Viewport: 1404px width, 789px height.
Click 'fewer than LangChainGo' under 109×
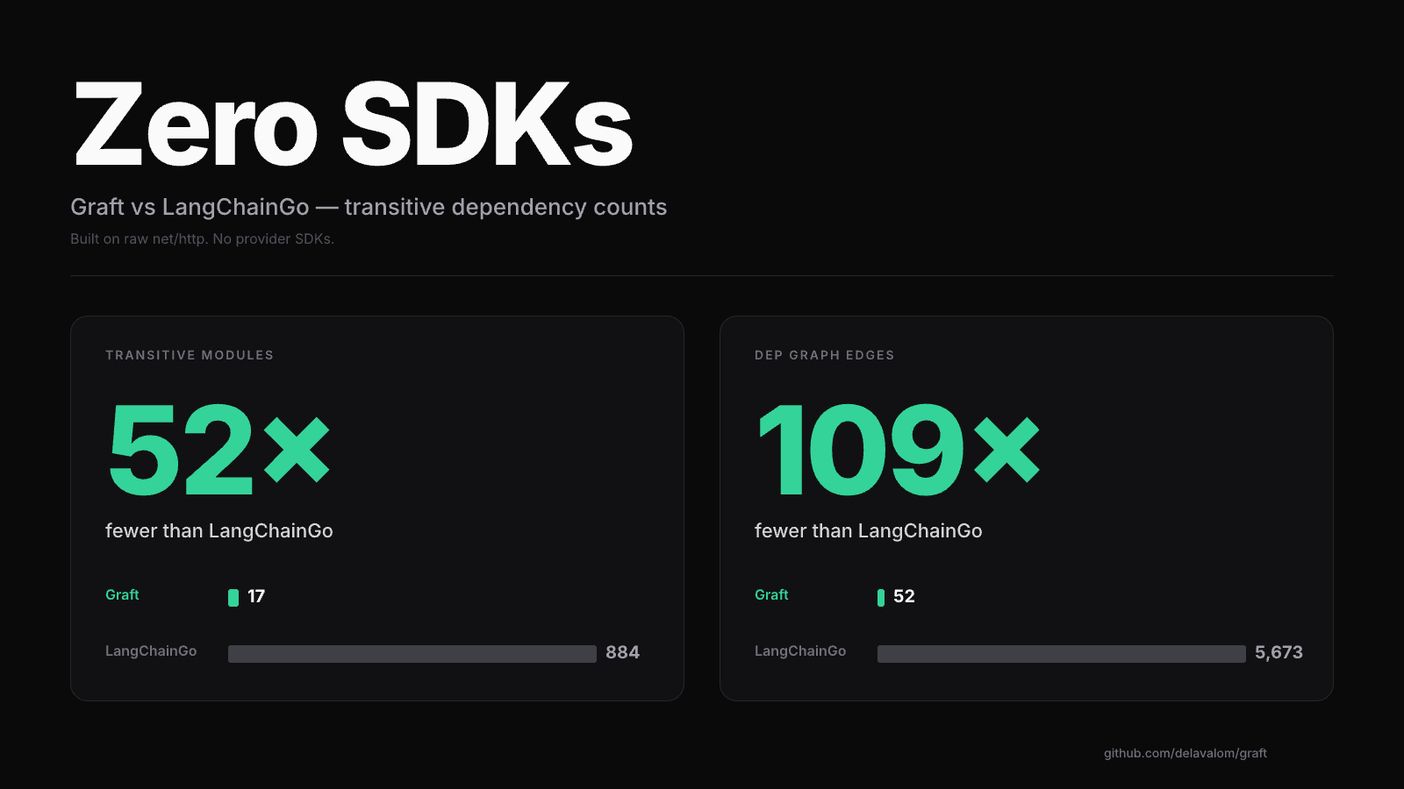869,530
